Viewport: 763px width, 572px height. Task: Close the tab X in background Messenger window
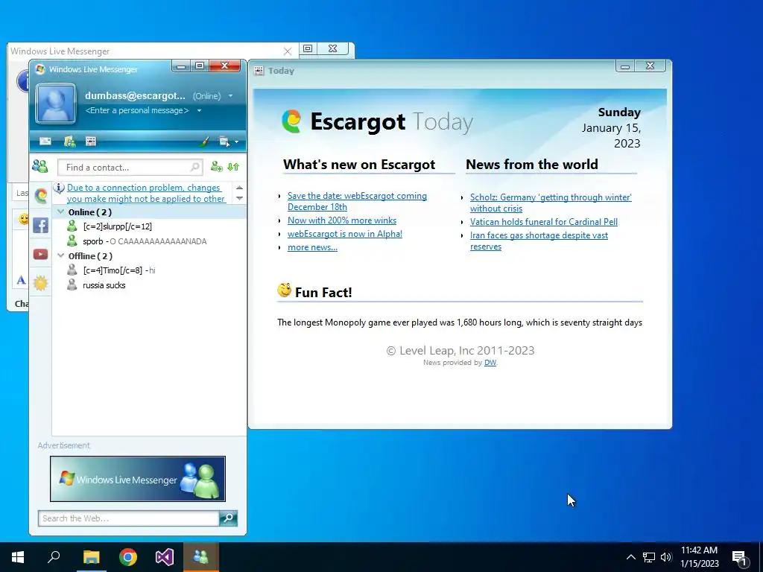coord(287,51)
